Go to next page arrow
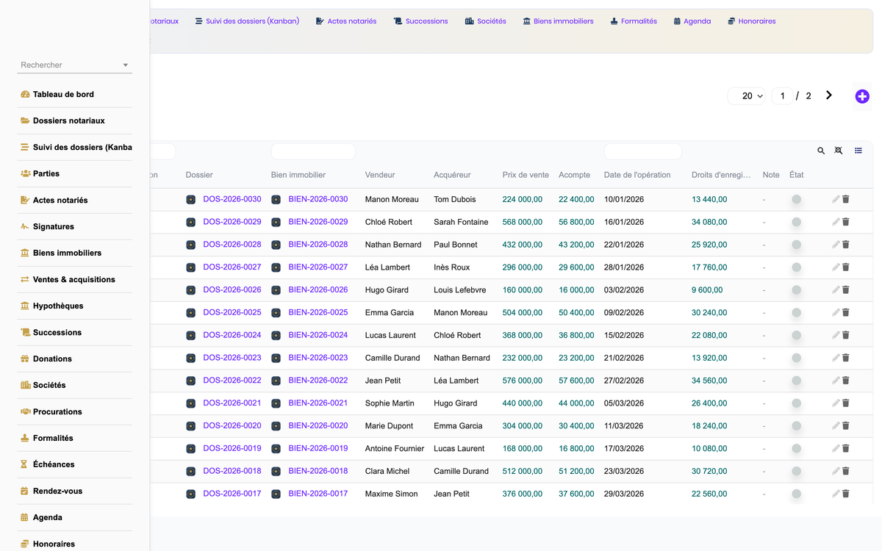This screenshot has height=551, width=882. [x=829, y=96]
